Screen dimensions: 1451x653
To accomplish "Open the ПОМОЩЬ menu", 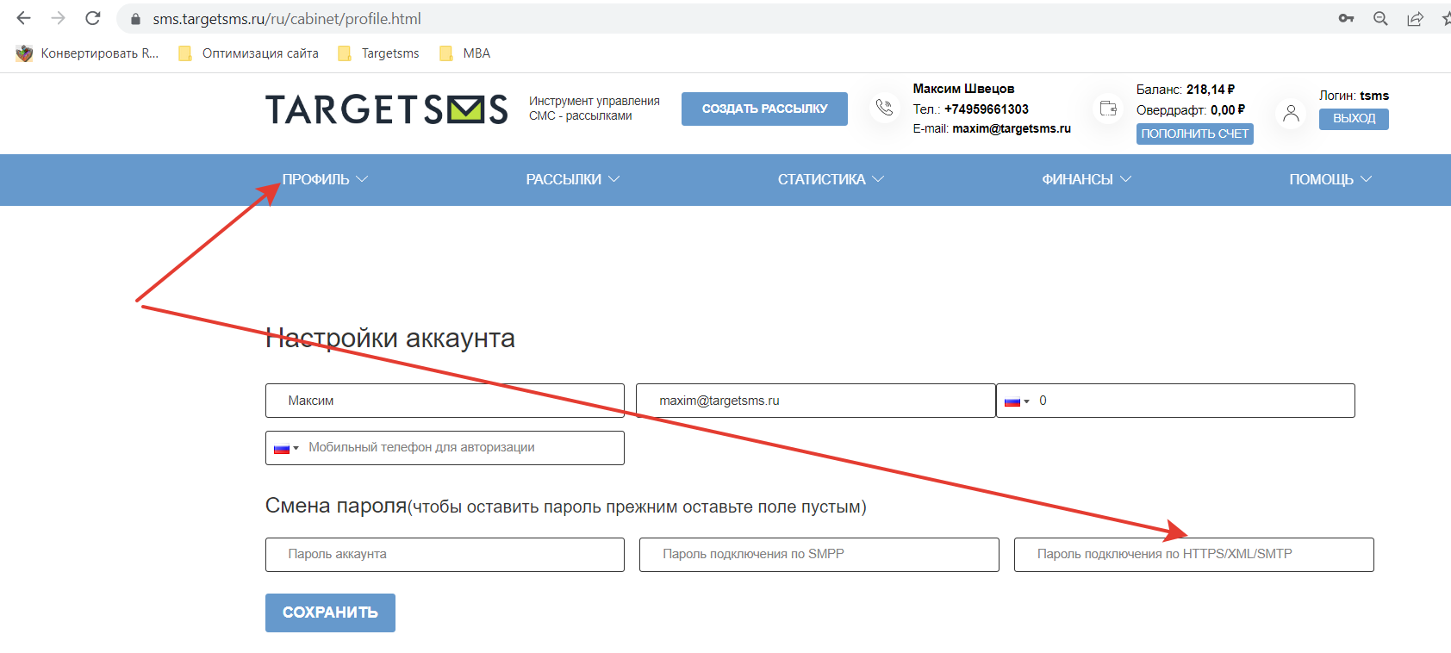I will [x=1330, y=179].
